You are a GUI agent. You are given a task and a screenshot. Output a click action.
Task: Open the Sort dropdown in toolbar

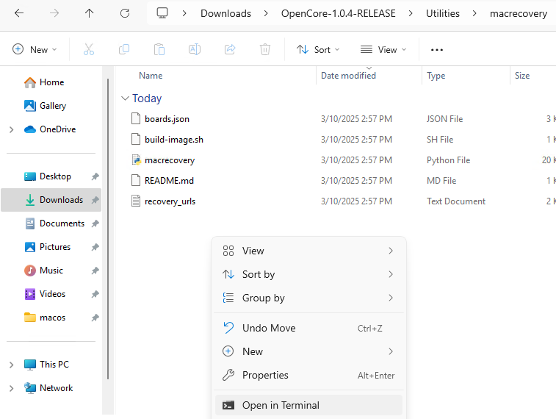(x=318, y=49)
